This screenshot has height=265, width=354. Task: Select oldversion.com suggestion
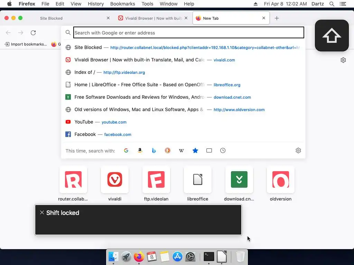pos(183,109)
